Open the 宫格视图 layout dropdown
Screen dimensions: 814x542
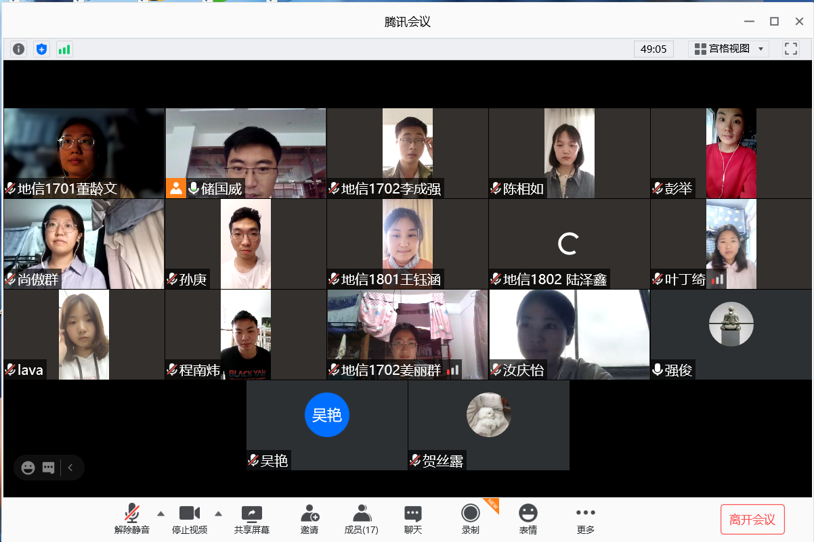[x=728, y=49]
